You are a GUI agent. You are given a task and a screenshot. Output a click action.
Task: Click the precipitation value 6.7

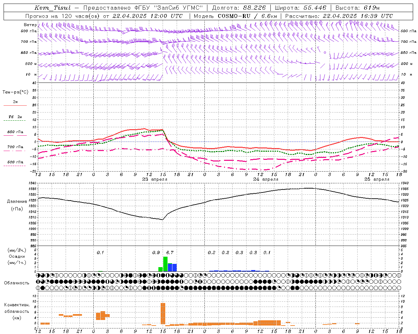(x=170, y=252)
